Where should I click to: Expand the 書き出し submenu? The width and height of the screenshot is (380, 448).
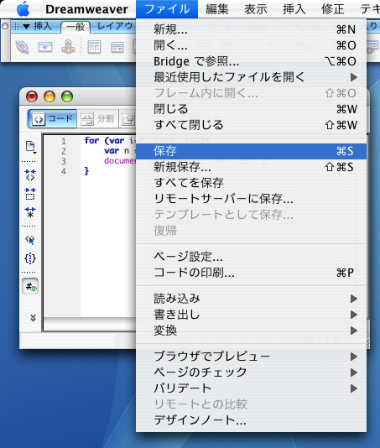point(251,315)
